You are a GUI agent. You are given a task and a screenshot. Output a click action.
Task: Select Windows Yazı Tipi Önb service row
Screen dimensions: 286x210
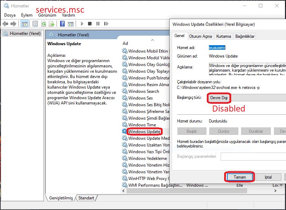click(146, 151)
